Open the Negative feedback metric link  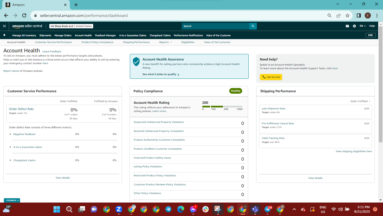[x=25, y=134]
